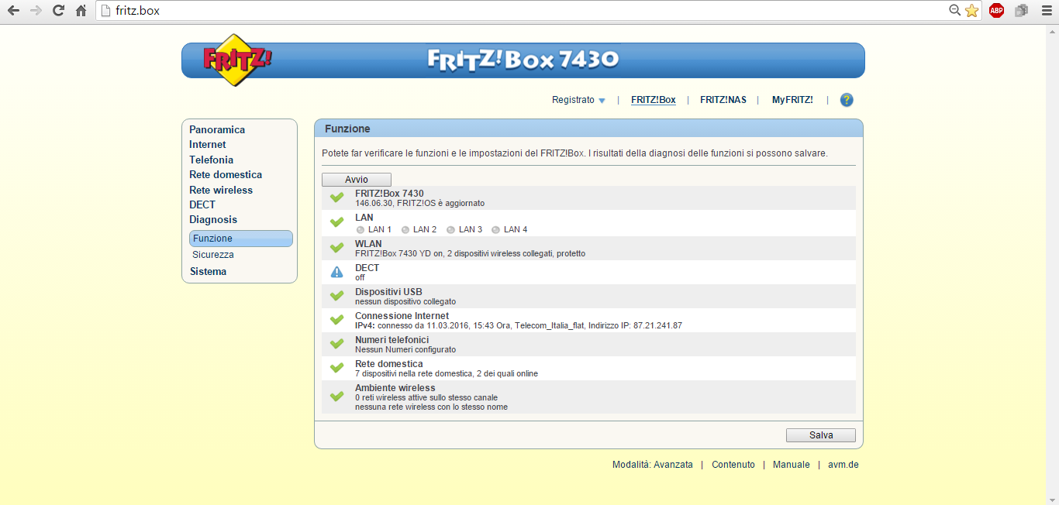Click the gray extension icon beside ABP
This screenshot has height=505, width=1059.
1021,11
